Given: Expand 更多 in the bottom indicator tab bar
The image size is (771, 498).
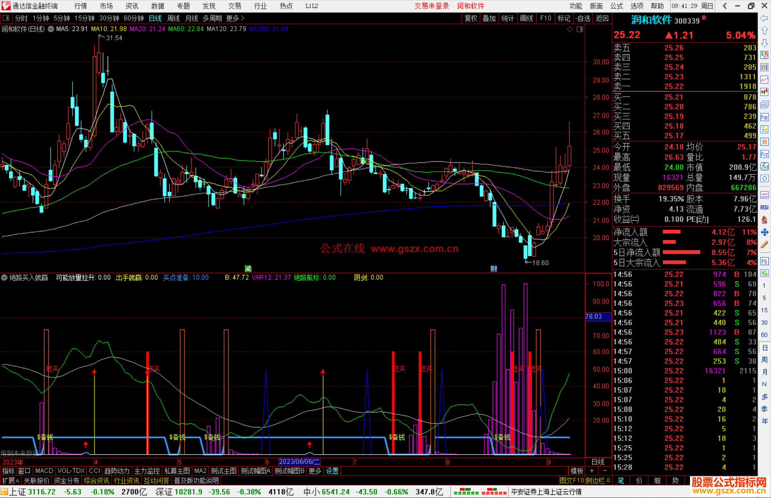Looking at the screenshot, I should point(315,471).
